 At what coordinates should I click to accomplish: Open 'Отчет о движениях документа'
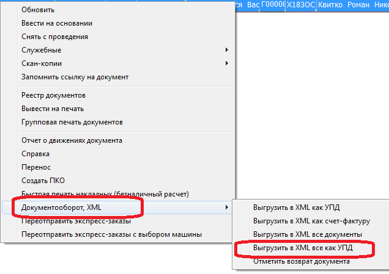pos(72,140)
